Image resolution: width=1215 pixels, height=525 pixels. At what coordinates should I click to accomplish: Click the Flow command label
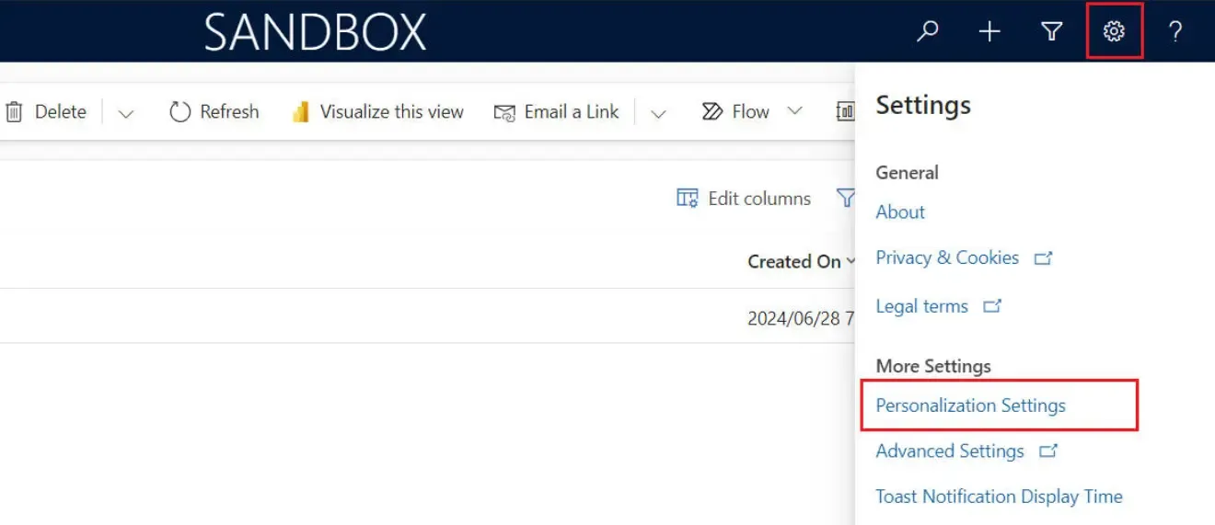click(x=750, y=112)
